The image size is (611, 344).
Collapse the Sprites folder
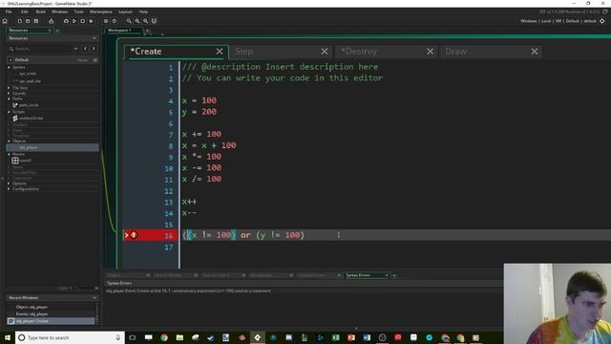(x=9, y=68)
